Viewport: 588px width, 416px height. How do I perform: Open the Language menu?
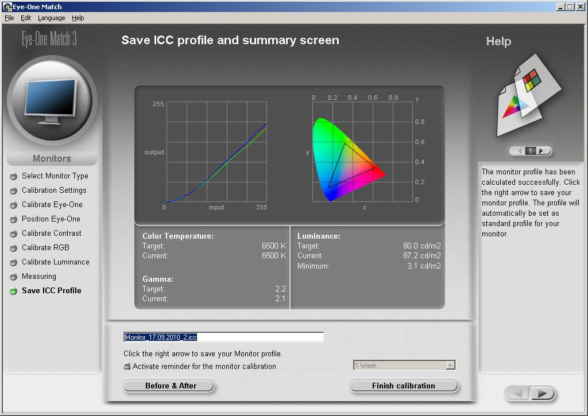(x=51, y=18)
